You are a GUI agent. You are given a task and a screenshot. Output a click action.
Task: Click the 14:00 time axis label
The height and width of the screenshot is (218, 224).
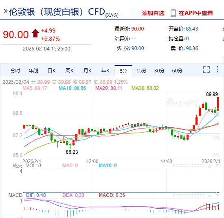(x=166, y=161)
